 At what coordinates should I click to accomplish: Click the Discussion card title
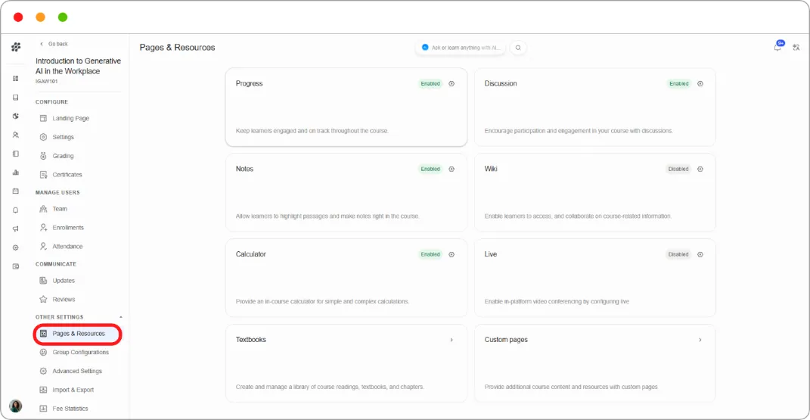(501, 84)
